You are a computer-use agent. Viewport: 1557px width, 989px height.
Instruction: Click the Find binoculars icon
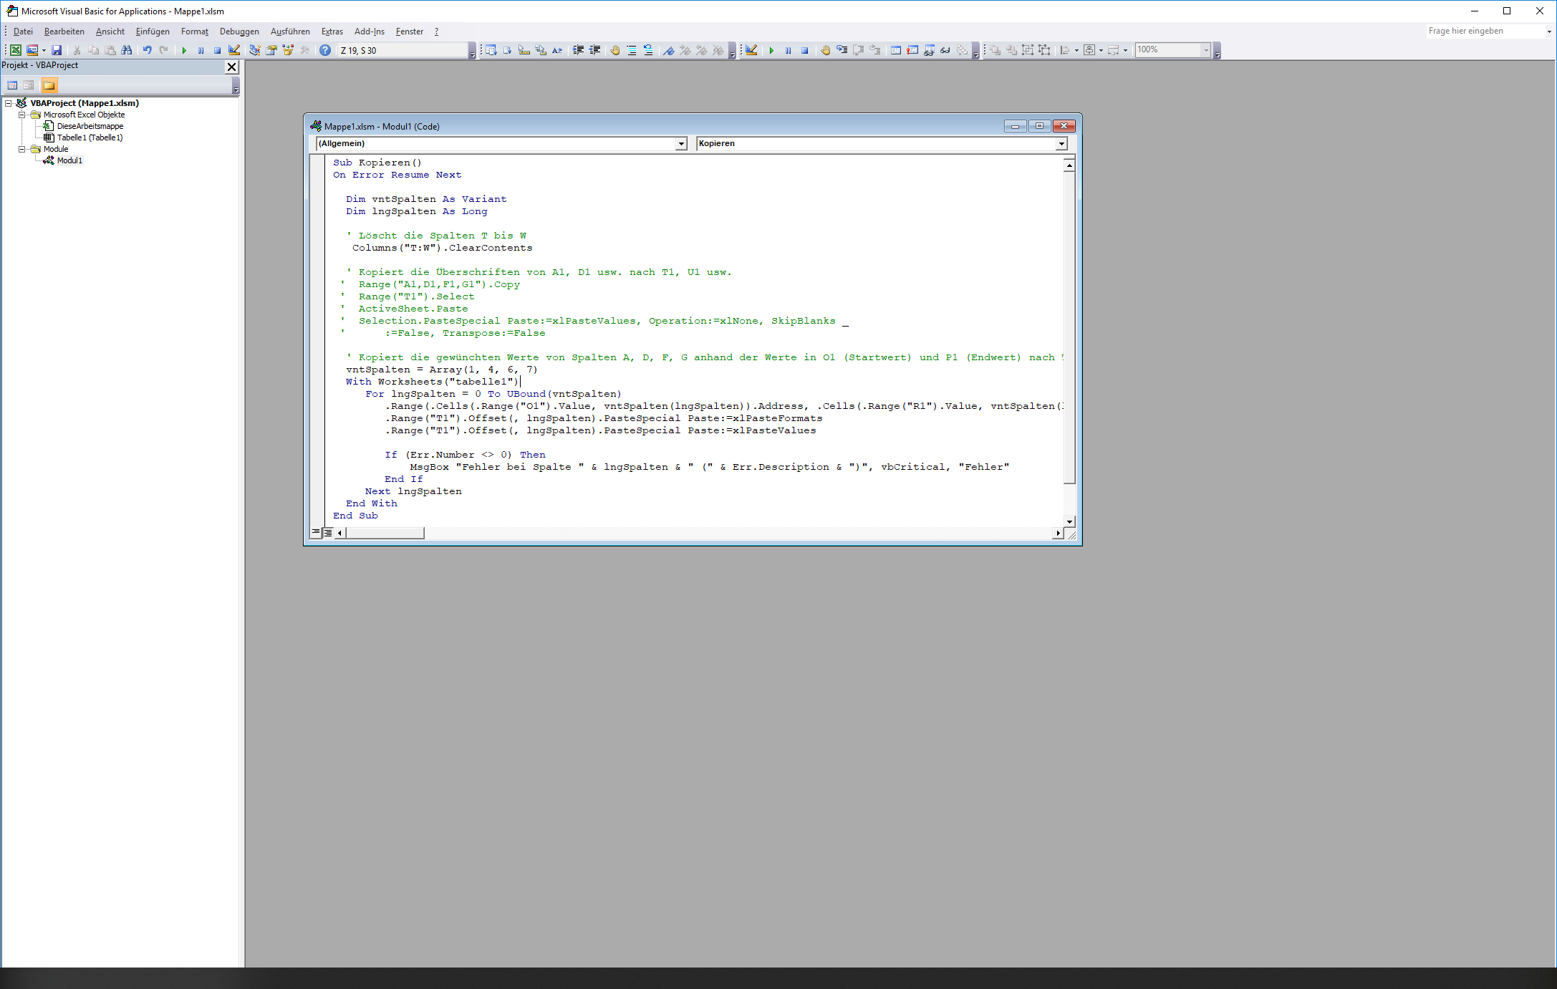point(127,50)
